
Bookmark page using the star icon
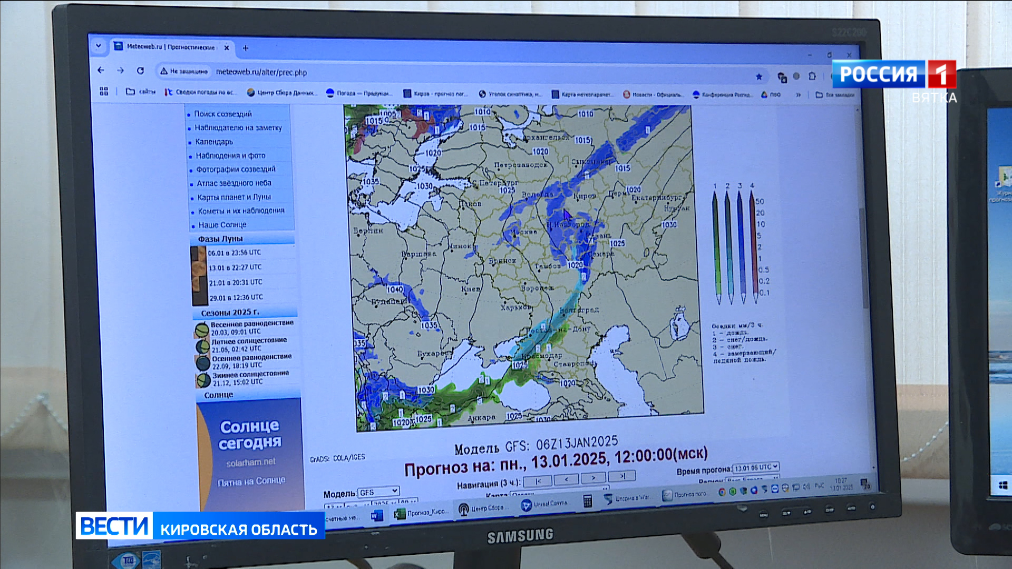759,76
